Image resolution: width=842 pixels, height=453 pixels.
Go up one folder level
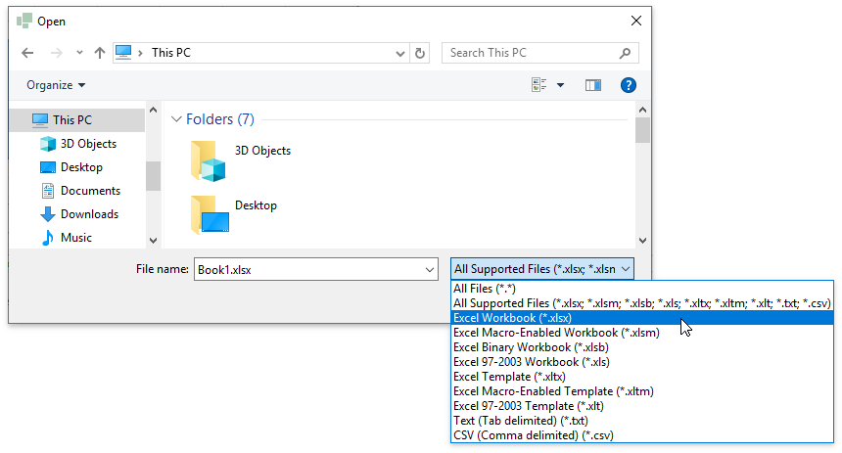point(99,53)
